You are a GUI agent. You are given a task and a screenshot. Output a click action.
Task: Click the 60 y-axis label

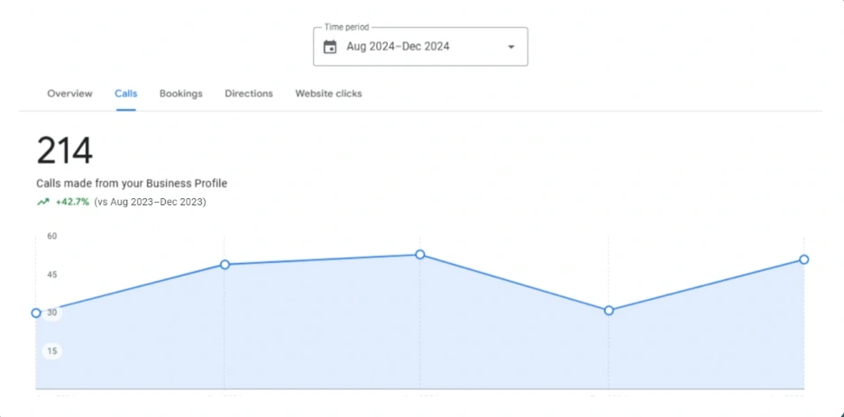[52, 236]
